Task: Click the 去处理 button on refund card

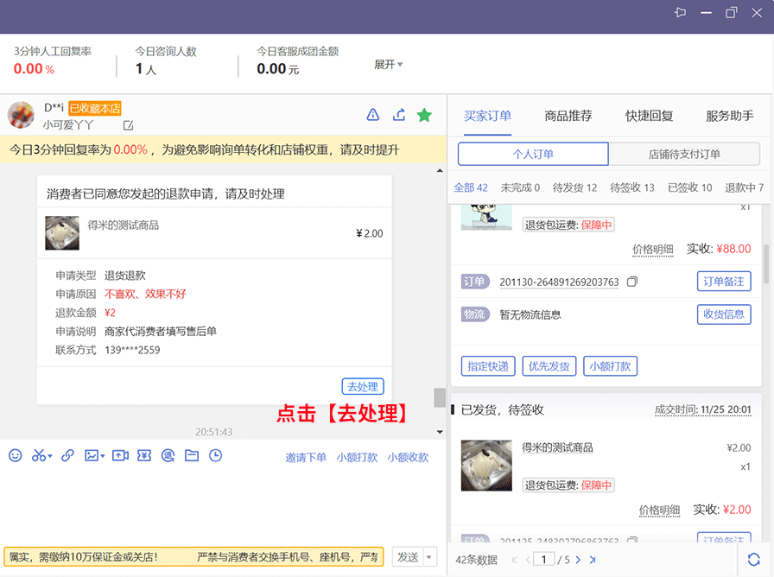Action: [x=363, y=387]
